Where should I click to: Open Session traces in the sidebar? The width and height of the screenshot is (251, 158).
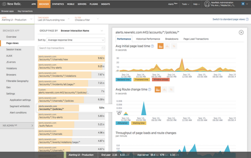click(14, 49)
